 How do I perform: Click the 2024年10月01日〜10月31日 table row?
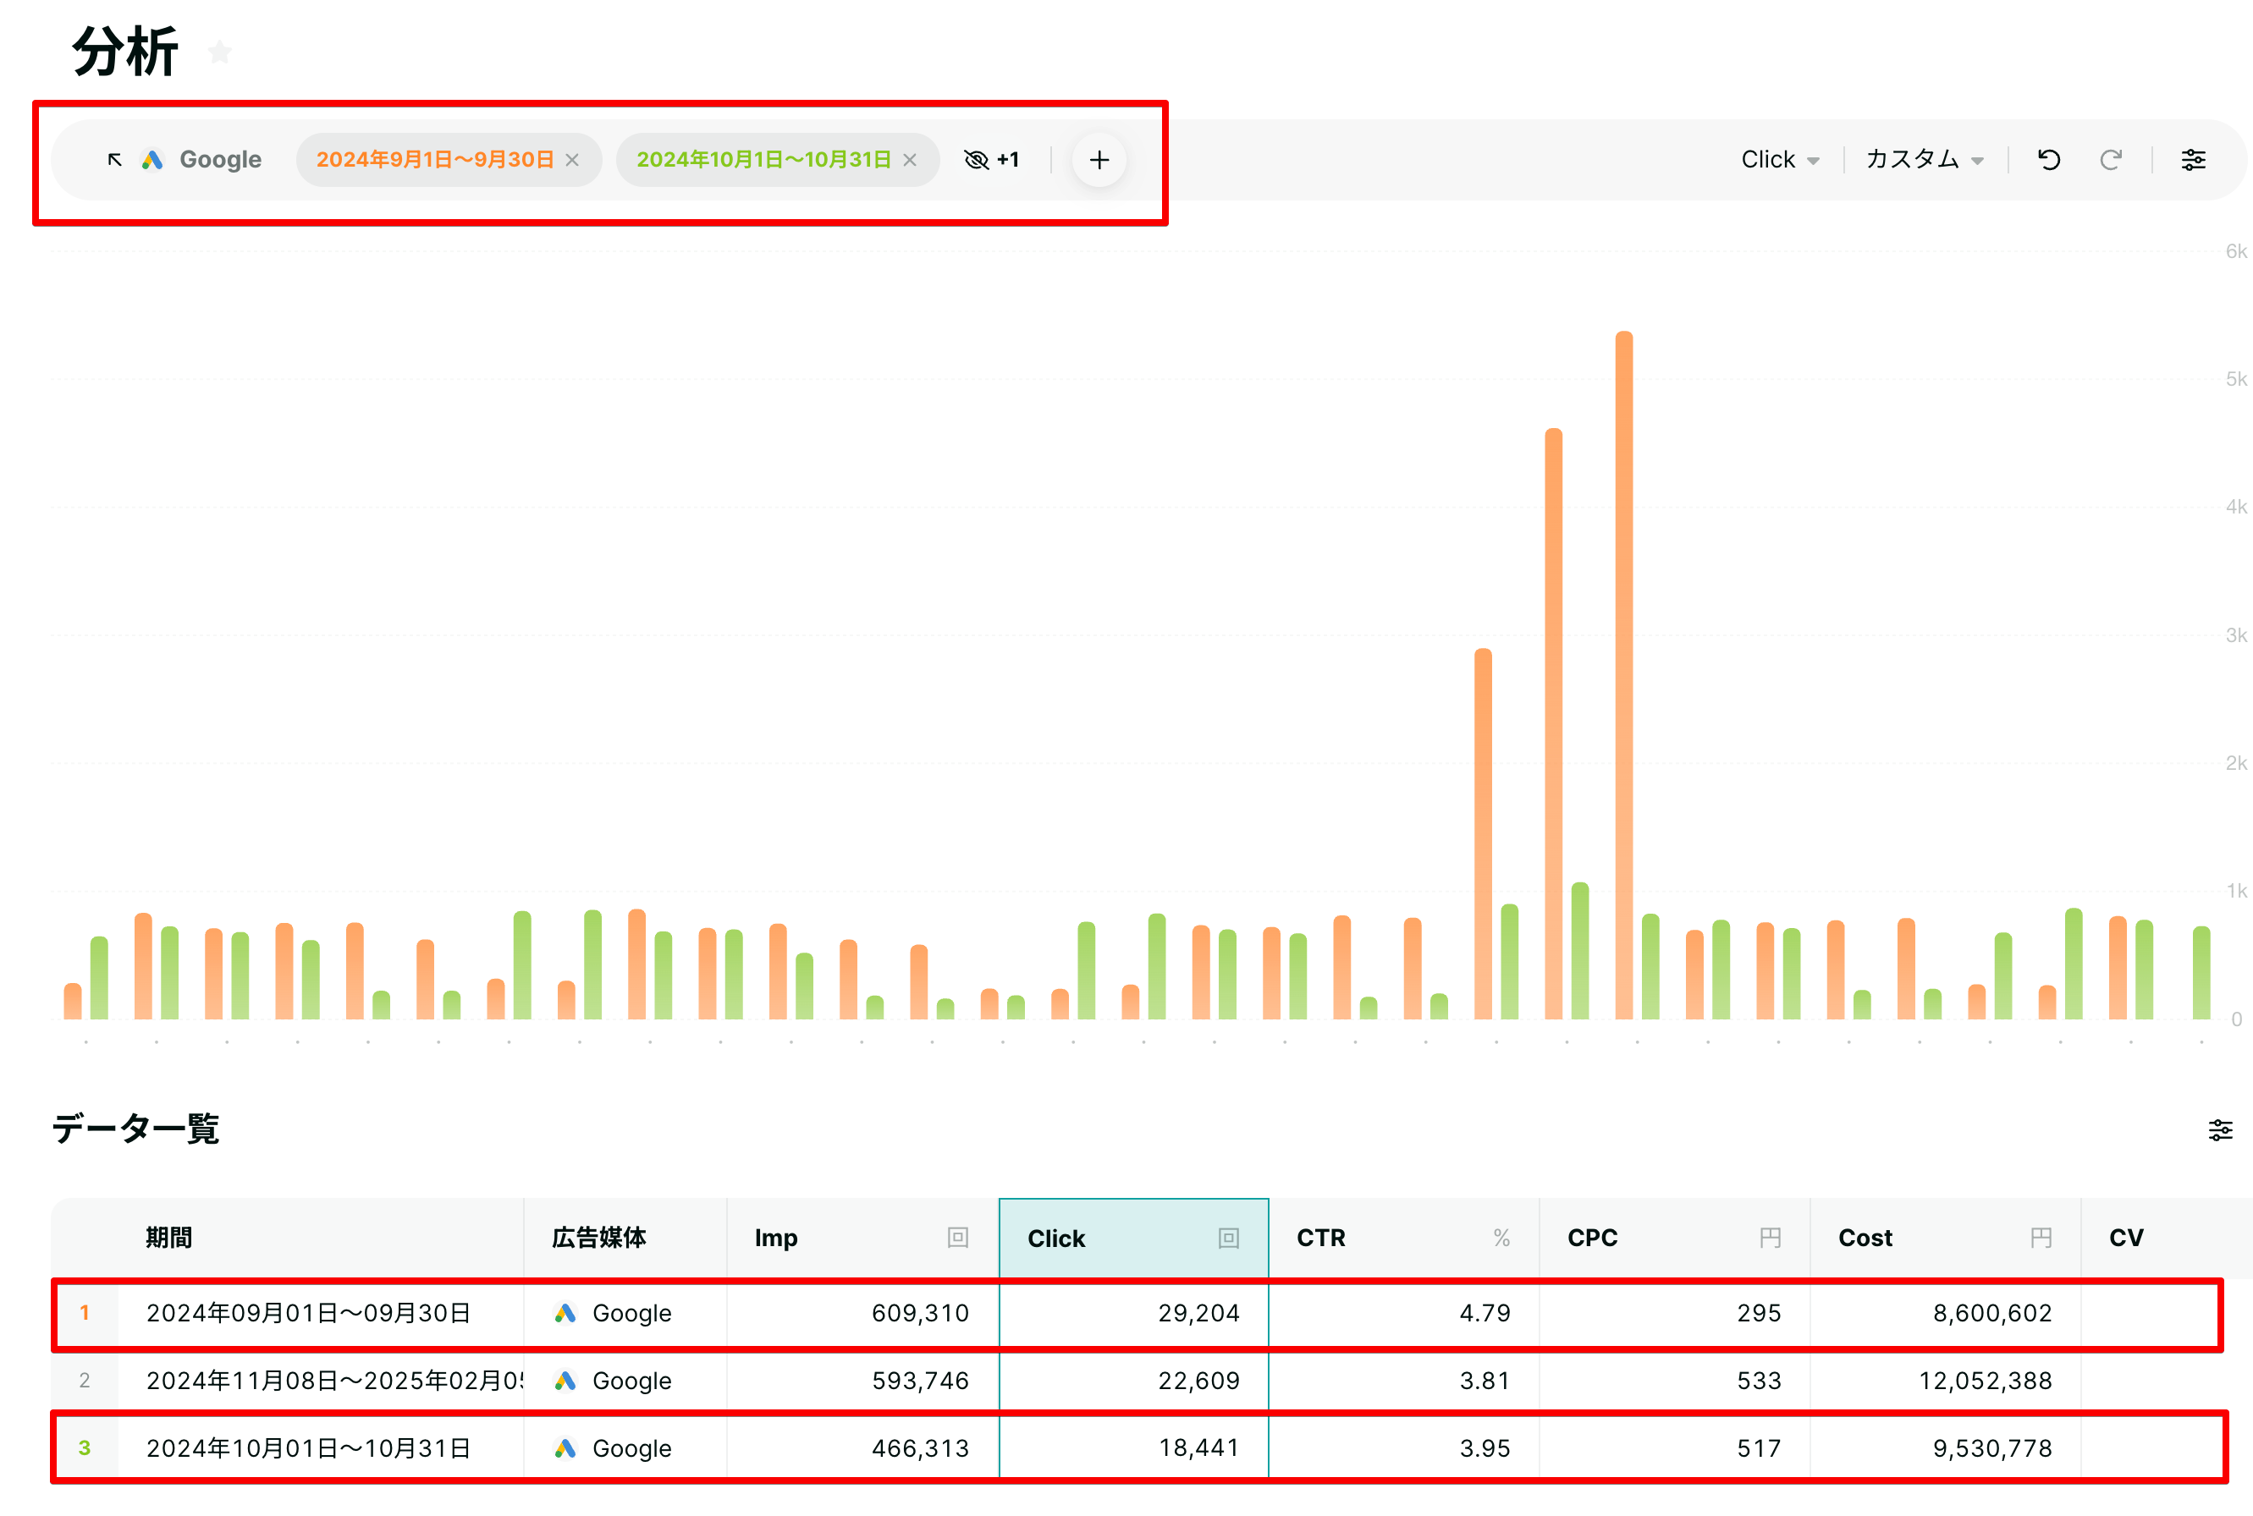pos(1138,1447)
